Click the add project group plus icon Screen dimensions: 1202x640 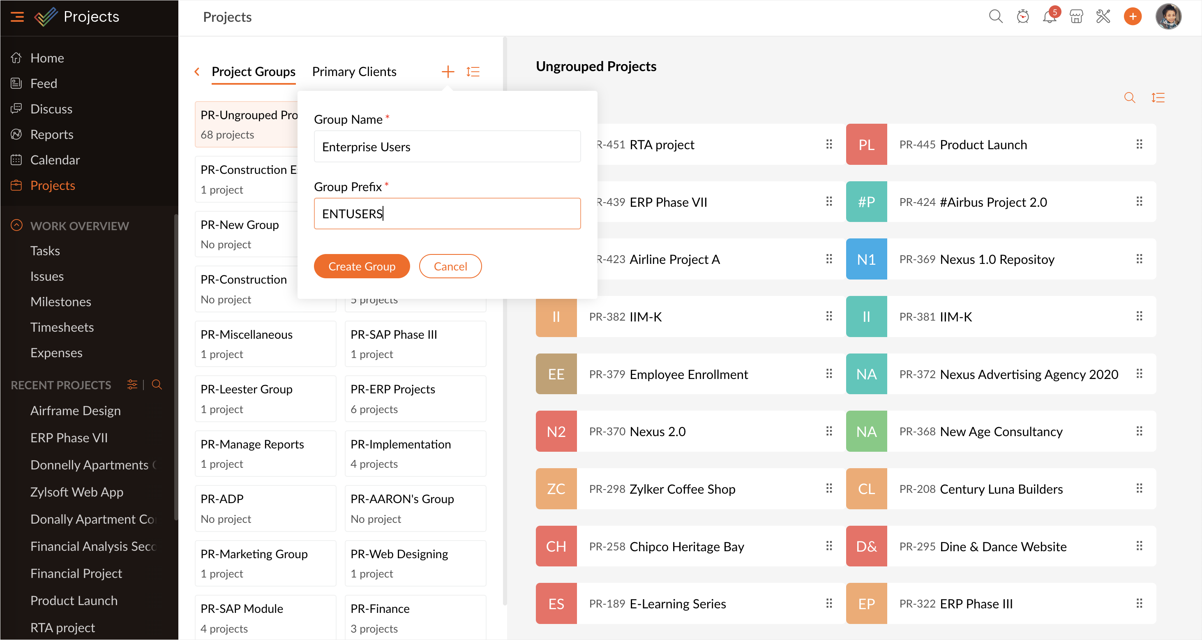[448, 72]
